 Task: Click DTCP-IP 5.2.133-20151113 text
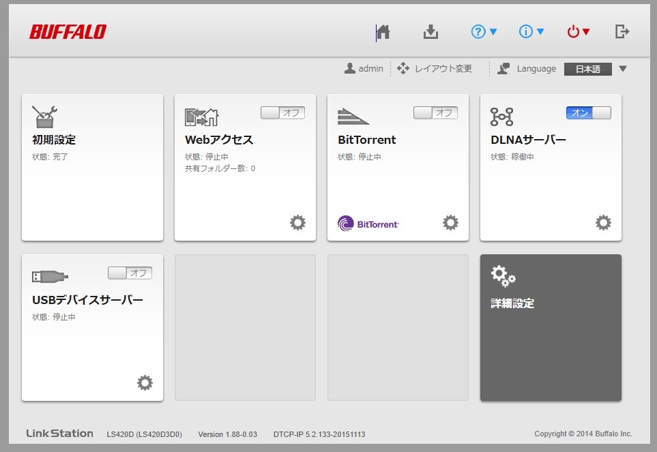pyautogui.click(x=319, y=434)
